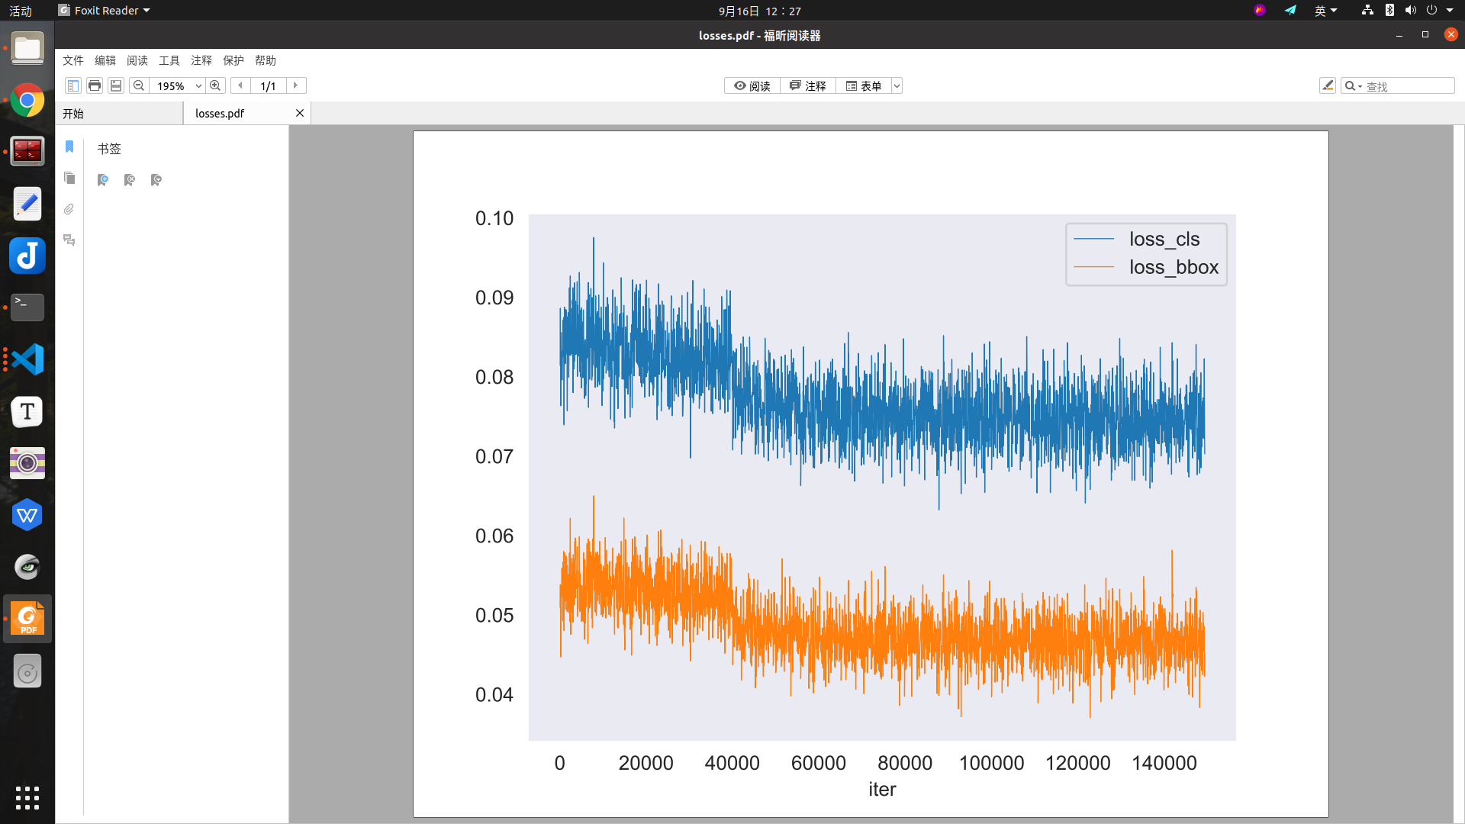Select the attachments panel paperclip icon
The width and height of the screenshot is (1465, 824).
[x=69, y=208]
